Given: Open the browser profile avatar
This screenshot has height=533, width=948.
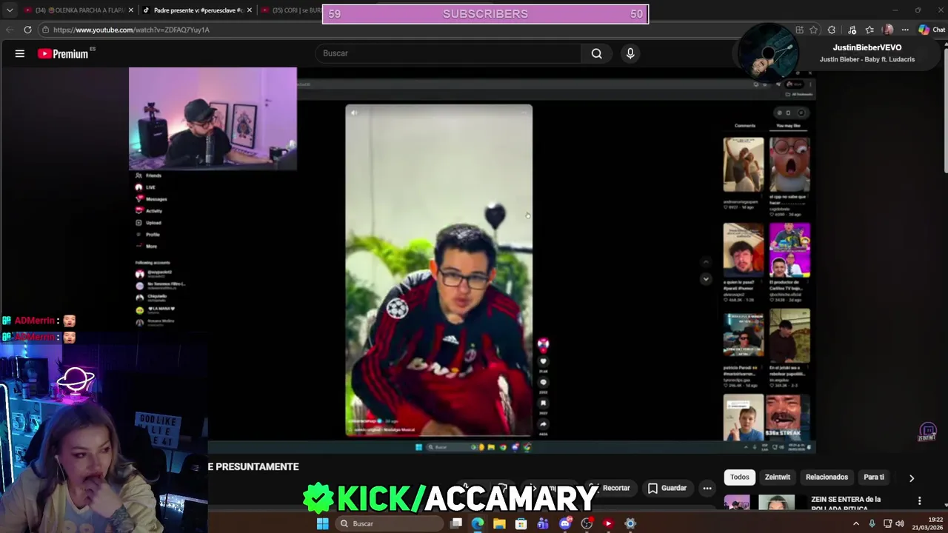Looking at the screenshot, I should 888,30.
